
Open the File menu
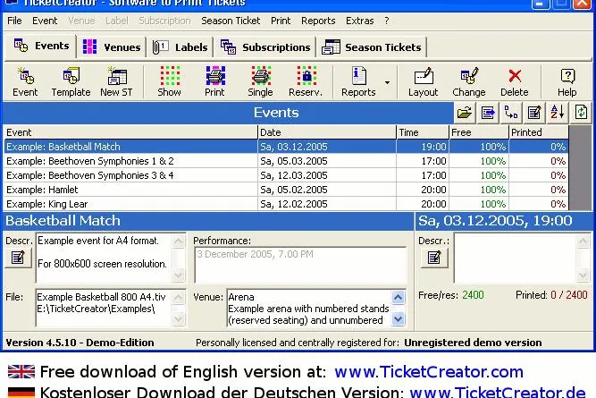(x=14, y=21)
